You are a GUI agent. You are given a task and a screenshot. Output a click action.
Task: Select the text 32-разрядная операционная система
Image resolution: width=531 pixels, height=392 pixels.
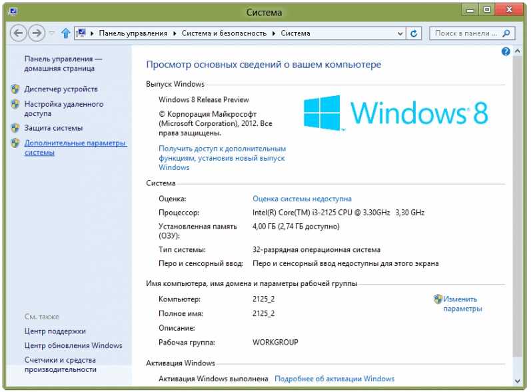316,250
